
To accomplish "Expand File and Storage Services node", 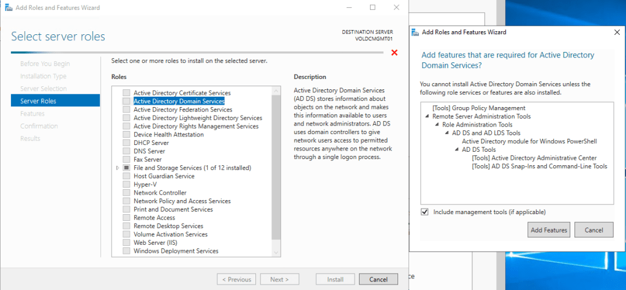I will point(117,168).
